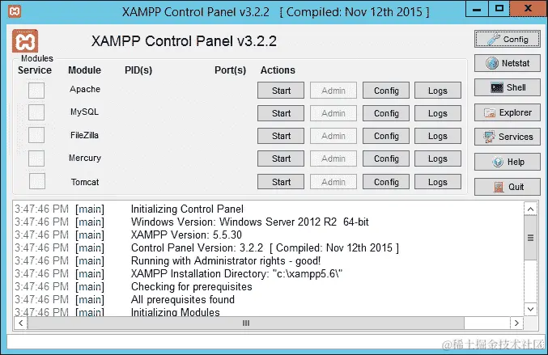Click the log scroll up arrow
The width and height of the screenshot is (548, 355).
coord(530,209)
